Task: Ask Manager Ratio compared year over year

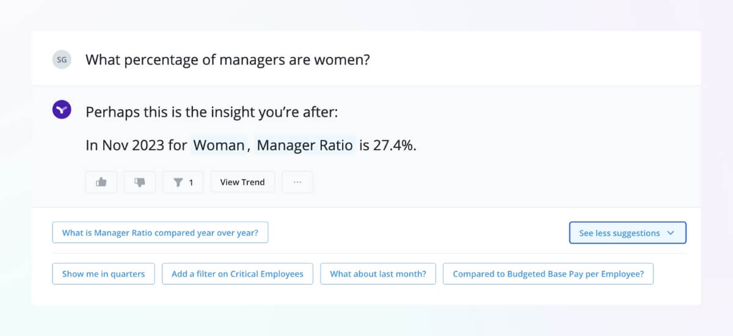Action: point(160,233)
